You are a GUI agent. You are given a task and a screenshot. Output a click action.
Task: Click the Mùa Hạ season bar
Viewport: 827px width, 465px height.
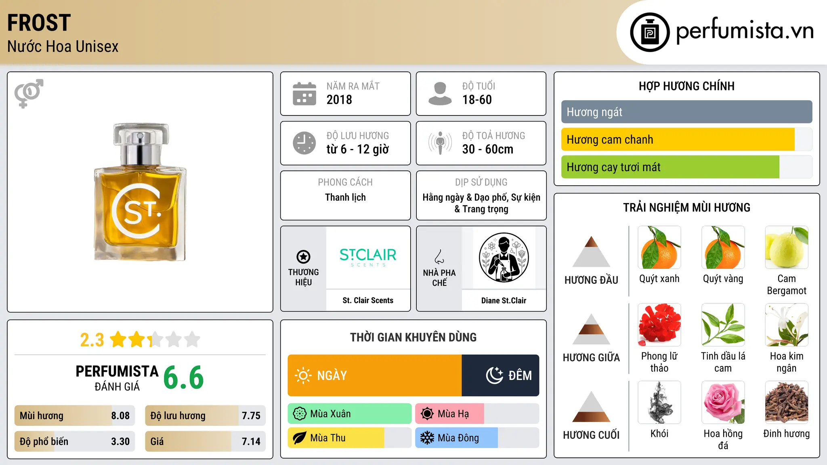(x=477, y=414)
